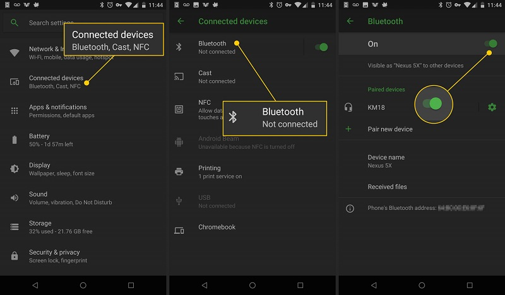Image resolution: width=505 pixels, height=295 pixels.
Task: Click the Search settings input field
Action: pyautogui.click(x=83, y=23)
